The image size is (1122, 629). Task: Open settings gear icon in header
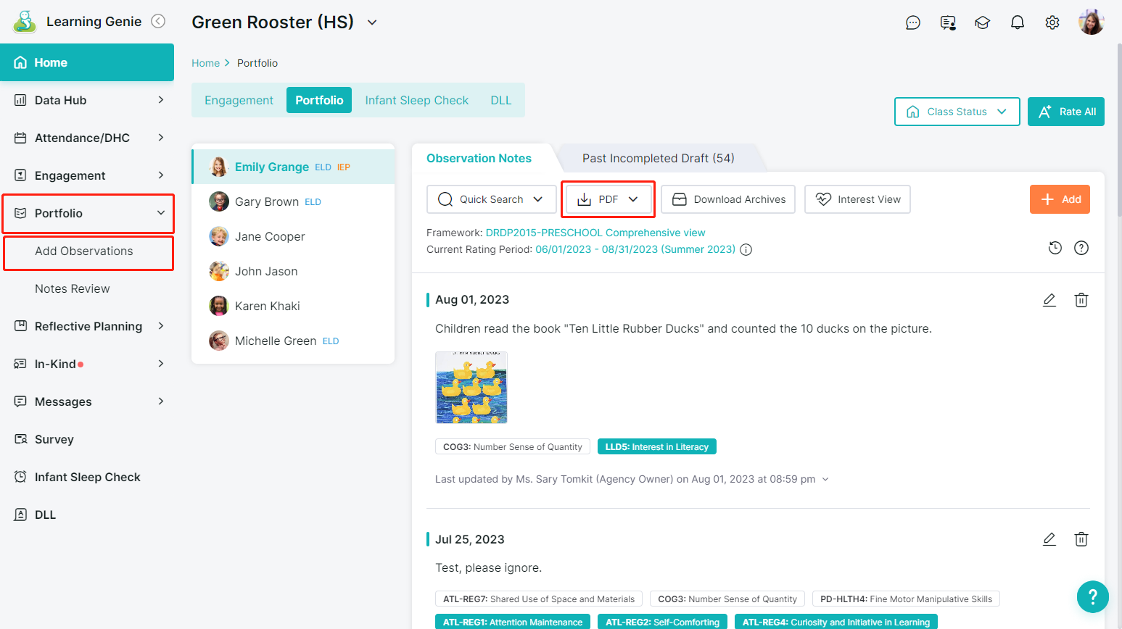[x=1052, y=22]
